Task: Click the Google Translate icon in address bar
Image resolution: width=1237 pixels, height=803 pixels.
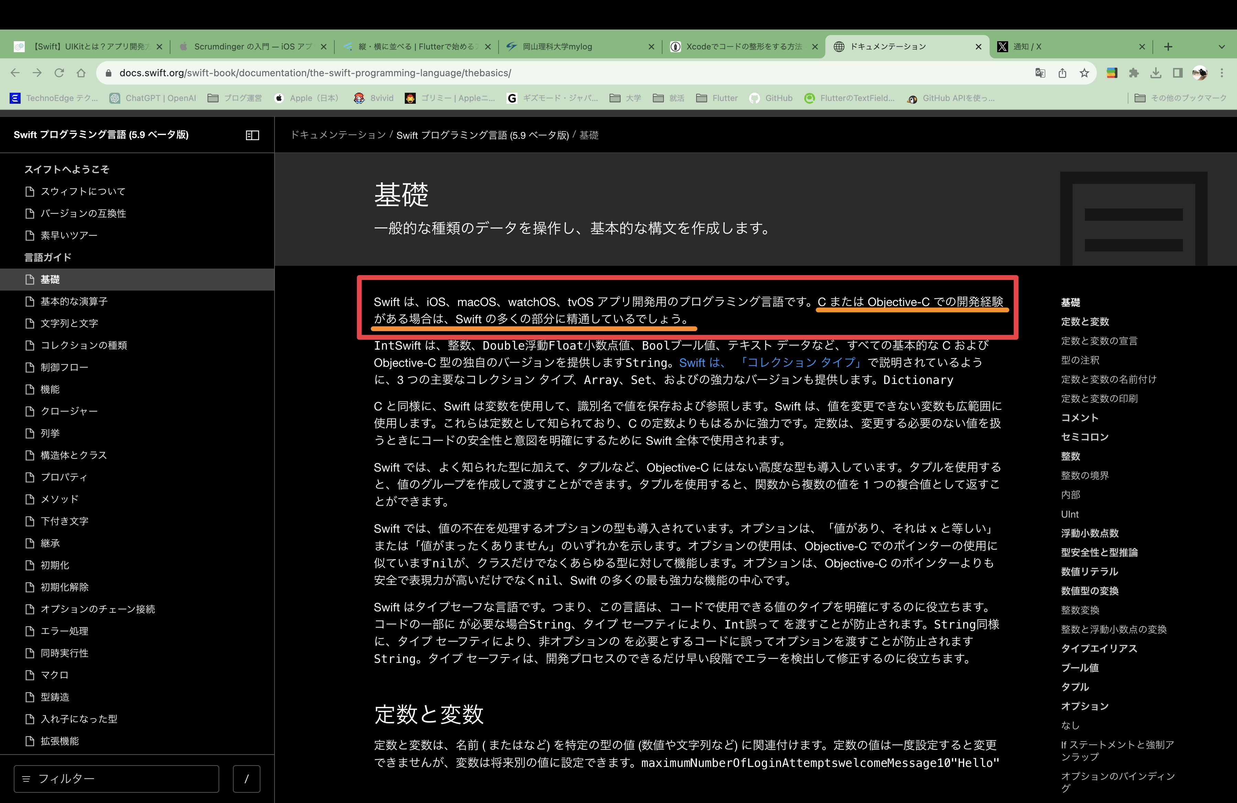Action: click(1040, 73)
